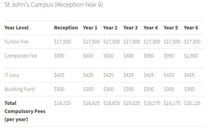Image resolution: width=222 pixels, height=134 pixels.
Task: Select the Year 3 column header
Action: click(x=131, y=28)
